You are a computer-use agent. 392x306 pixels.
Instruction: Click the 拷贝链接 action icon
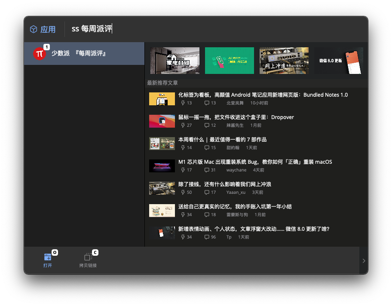point(88,257)
